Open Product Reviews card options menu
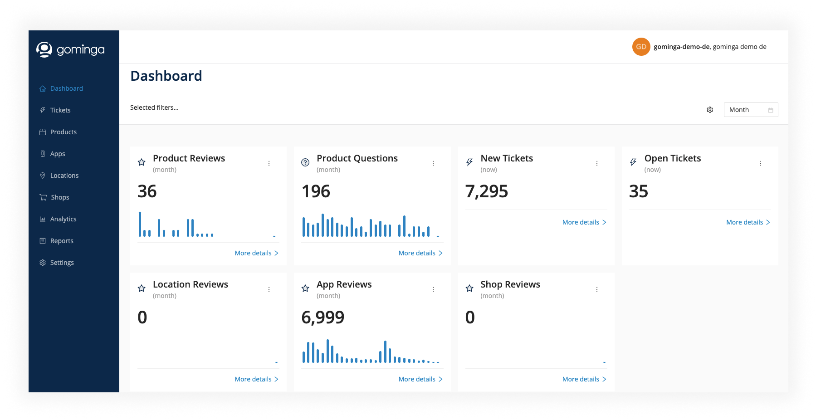The image size is (816, 420). click(x=269, y=163)
